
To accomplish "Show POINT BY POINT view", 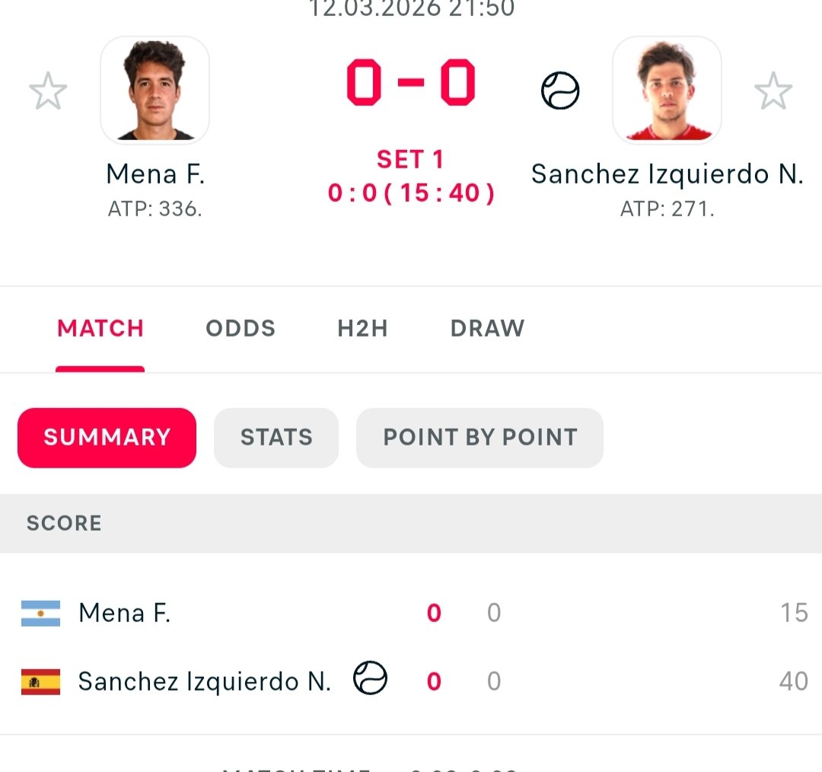I will [x=479, y=437].
